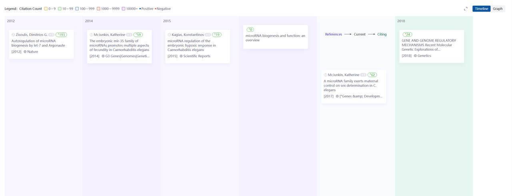512x196 pixels.
Task: Click the 193 citation count badge
Action: (61, 35)
